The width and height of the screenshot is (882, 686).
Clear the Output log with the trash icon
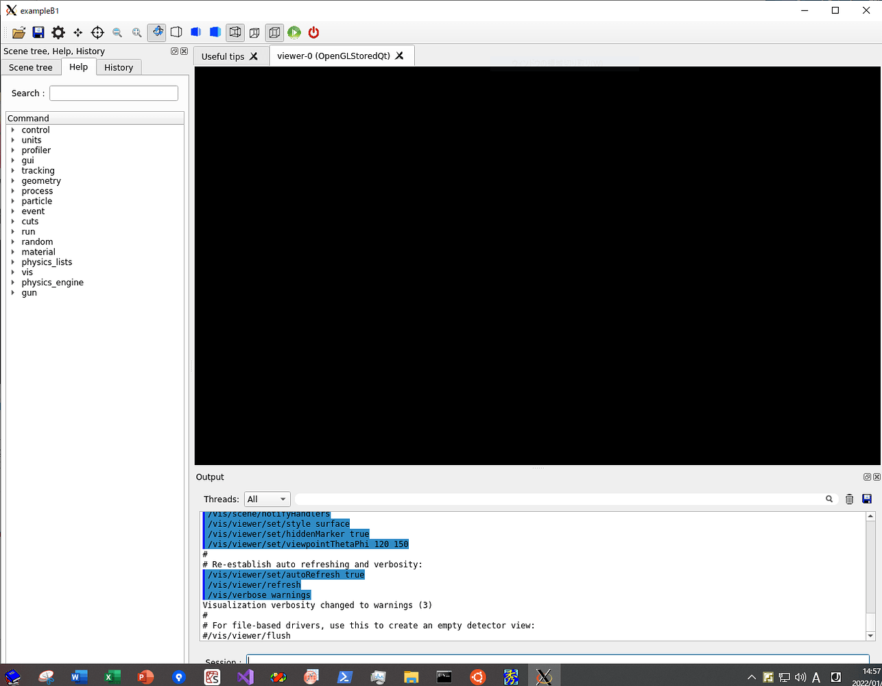point(849,499)
